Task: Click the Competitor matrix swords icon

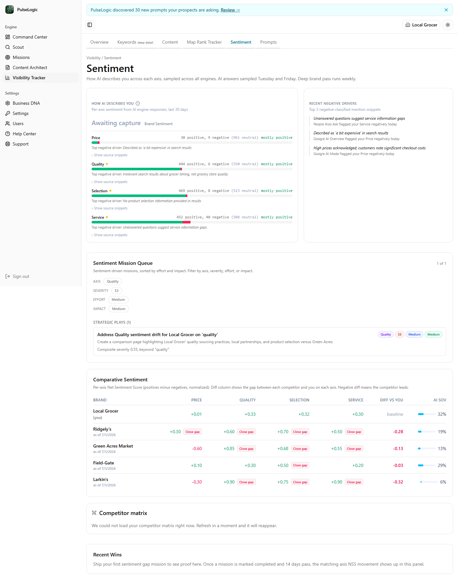Action: click(94, 513)
